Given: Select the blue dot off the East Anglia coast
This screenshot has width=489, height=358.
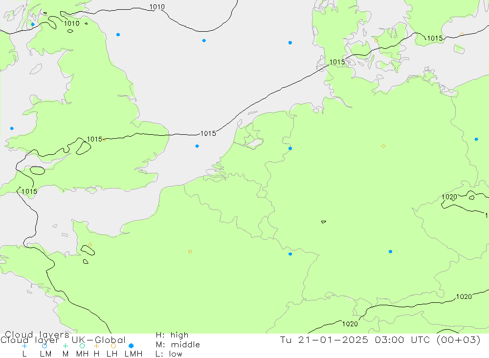Looking at the screenshot, I should 197,146.
